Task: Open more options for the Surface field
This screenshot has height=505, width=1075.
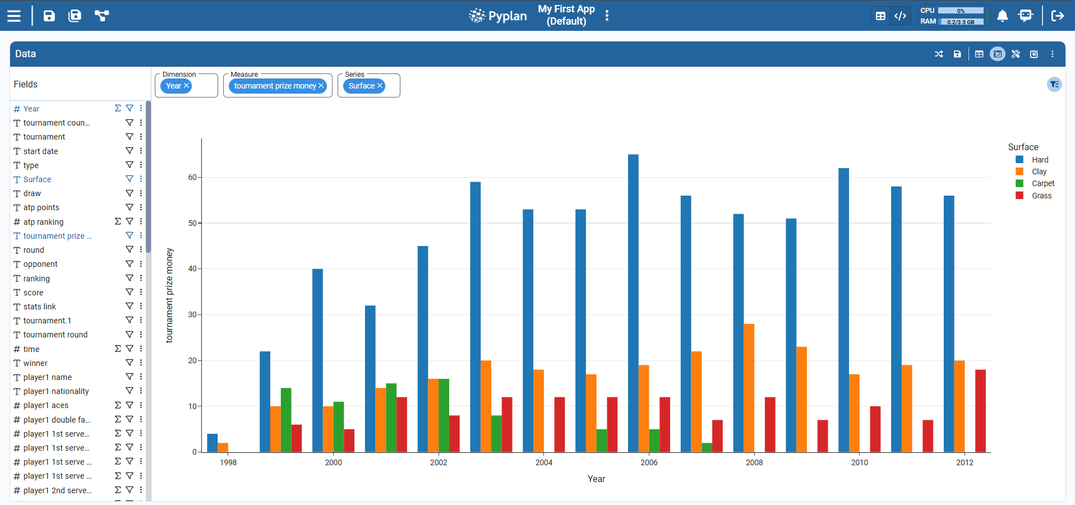Action: 141,179
